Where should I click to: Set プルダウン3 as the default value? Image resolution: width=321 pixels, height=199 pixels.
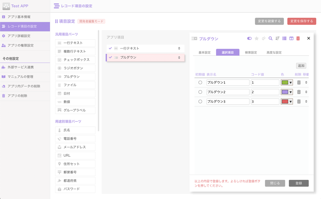(200, 101)
